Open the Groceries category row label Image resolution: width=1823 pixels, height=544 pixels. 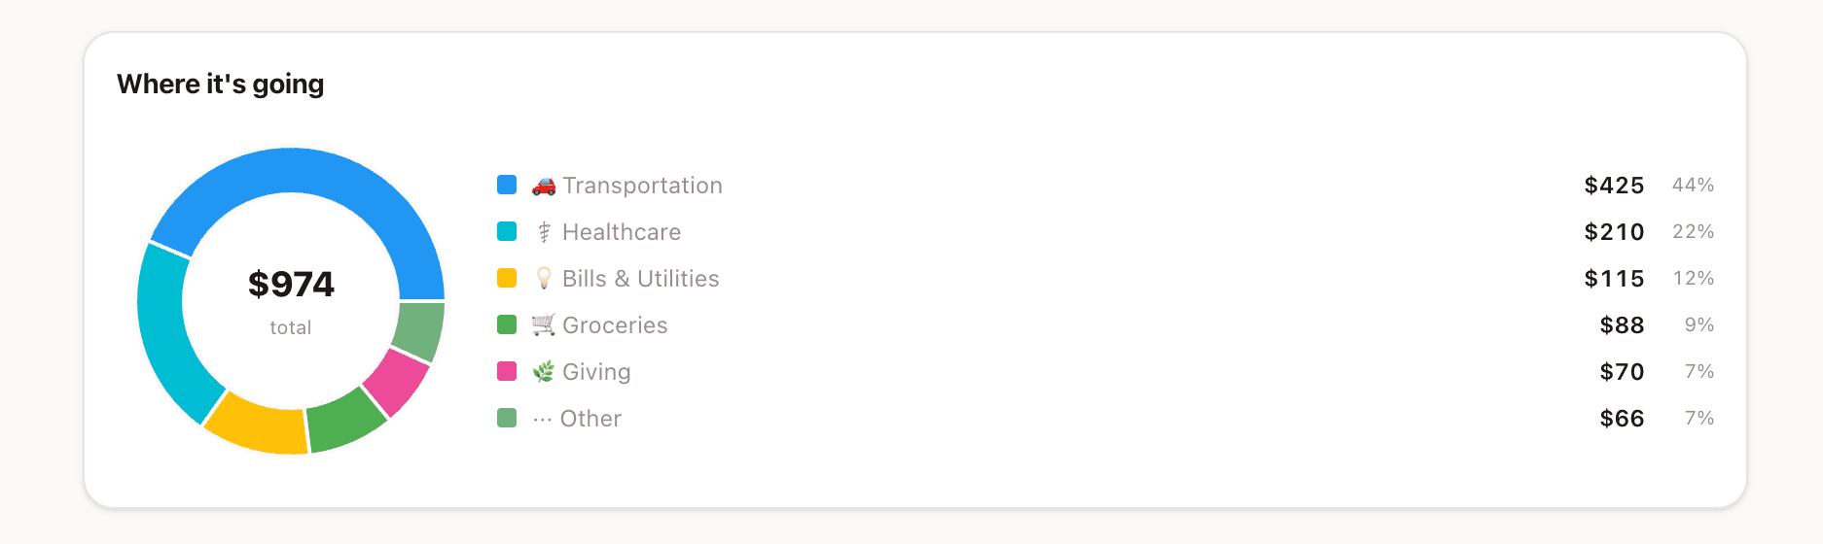tap(615, 325)
